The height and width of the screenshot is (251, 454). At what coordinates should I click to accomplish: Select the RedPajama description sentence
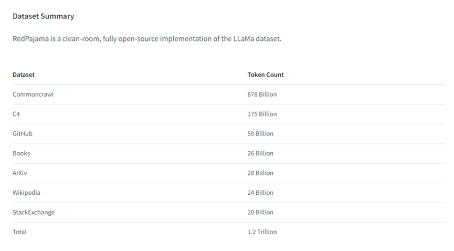point(147,39)
